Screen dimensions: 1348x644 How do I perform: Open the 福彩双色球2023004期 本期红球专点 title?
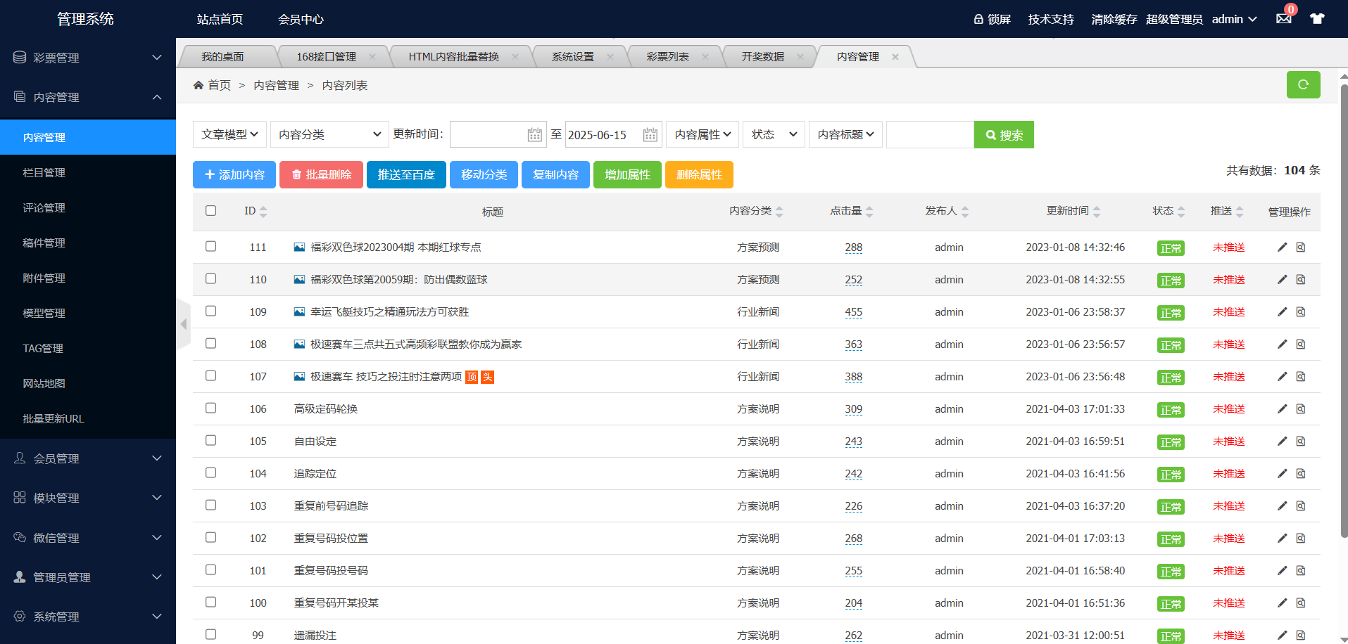396,247
